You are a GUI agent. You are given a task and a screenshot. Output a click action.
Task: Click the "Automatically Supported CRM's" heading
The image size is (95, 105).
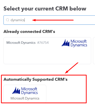point(35,79)
